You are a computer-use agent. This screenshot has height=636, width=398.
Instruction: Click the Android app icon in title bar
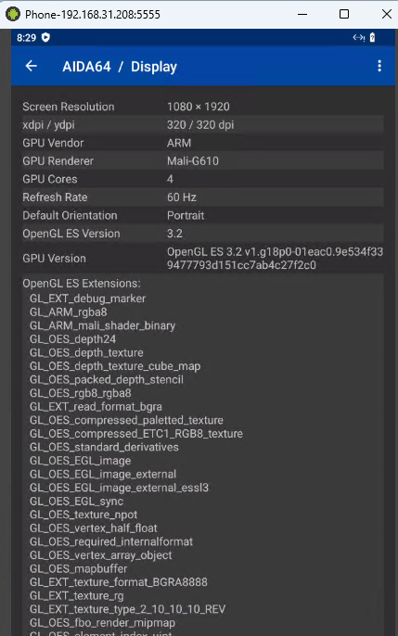(13, 14)
